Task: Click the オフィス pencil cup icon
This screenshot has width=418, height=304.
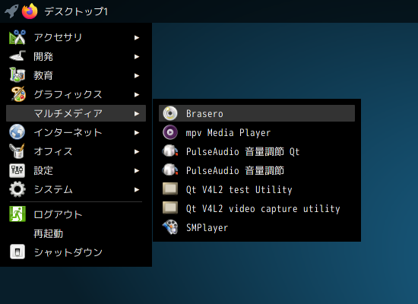Action: click(x=17, y=151)
